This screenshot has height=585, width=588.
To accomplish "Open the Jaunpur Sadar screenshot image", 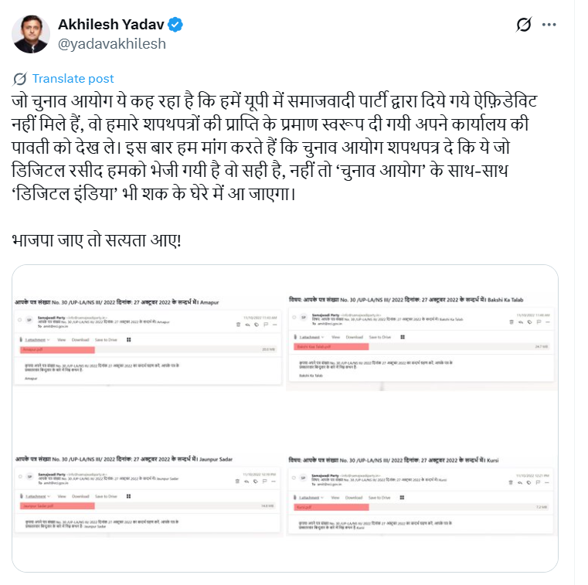I will click(148, 495).
